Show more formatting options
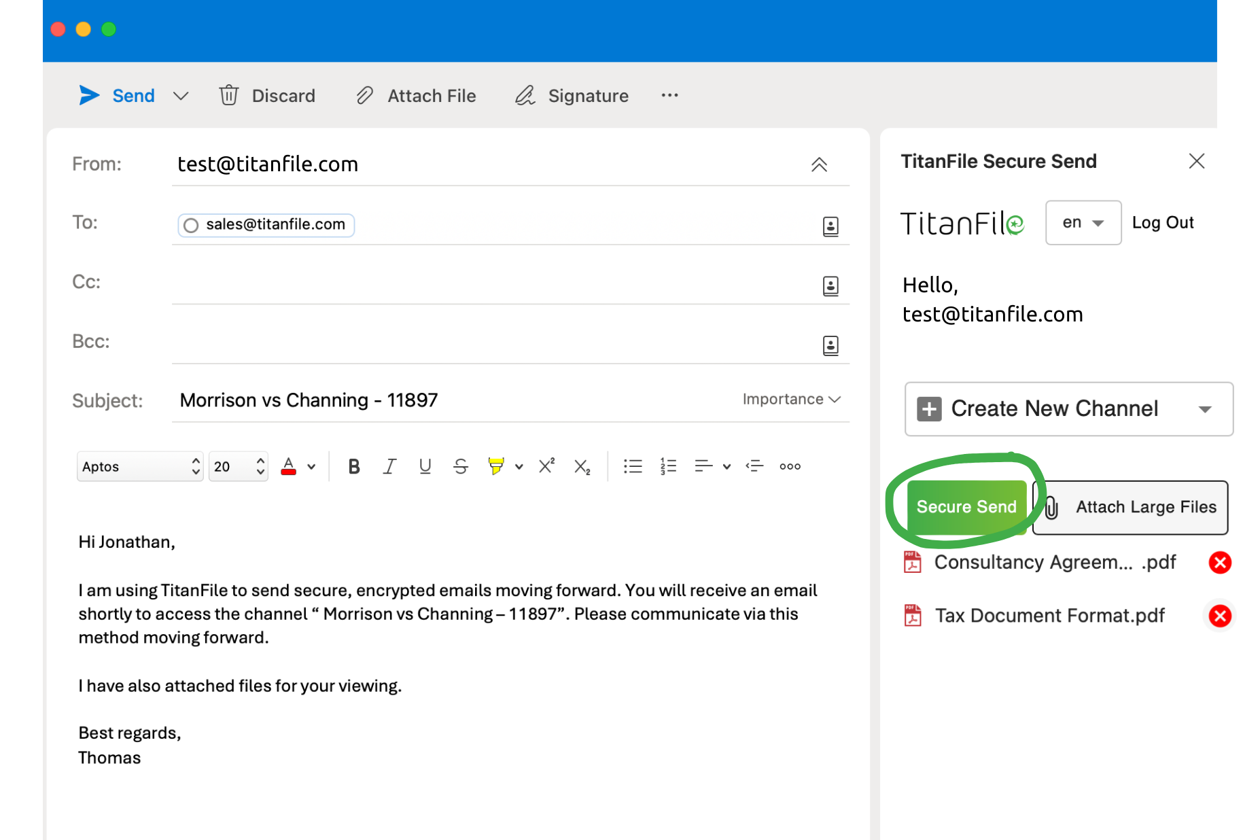 790,466
